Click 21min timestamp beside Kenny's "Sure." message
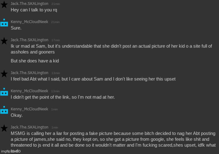 (x=55, y=22)
